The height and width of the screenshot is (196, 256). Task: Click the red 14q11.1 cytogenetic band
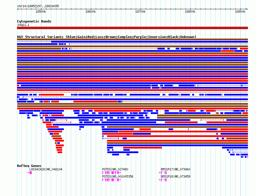click(x=132, y=28)
